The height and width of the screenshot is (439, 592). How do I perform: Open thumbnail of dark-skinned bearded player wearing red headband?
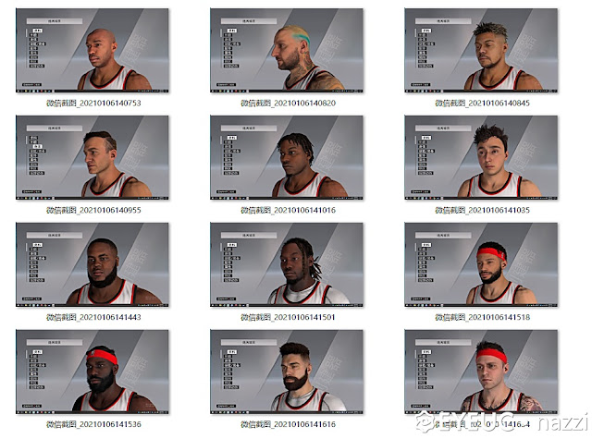point(92,372)
